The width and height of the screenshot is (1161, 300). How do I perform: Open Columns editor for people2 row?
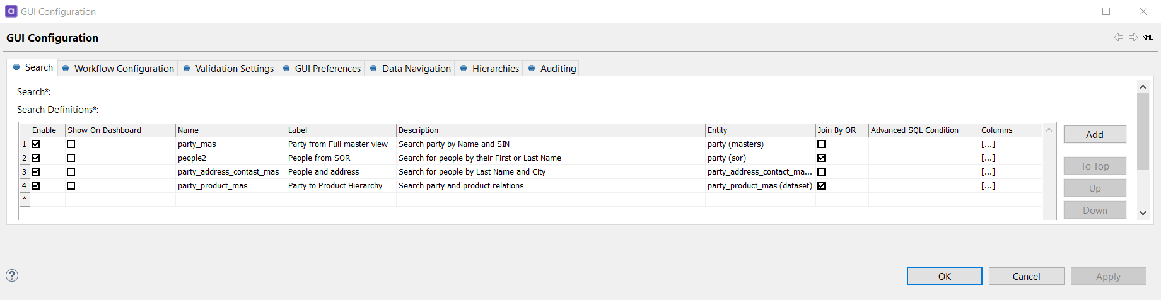tap(988, 158)
